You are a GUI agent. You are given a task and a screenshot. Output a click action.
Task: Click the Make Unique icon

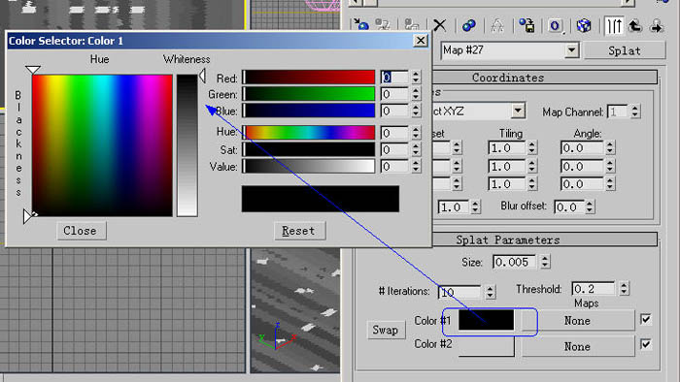point(497,25)
